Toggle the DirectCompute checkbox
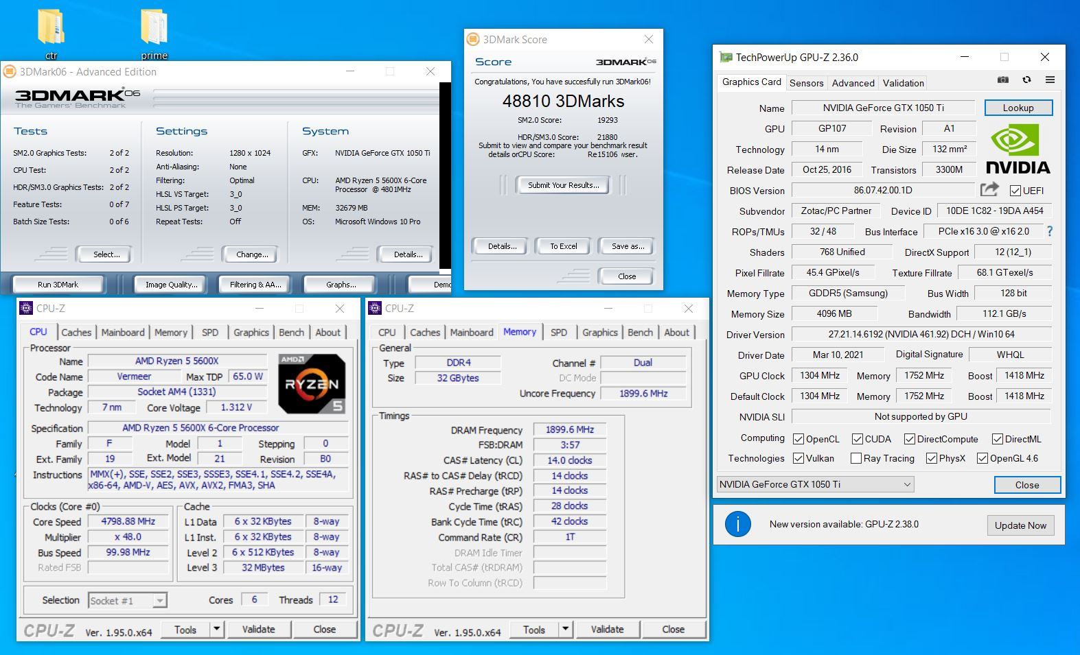Screen dimensions: 1080x655 click(x=910, y=439)
